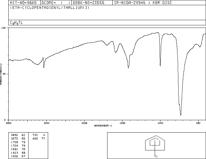
Task: Select the 3892 row in peak table
Action: click(x=18, y=135)
